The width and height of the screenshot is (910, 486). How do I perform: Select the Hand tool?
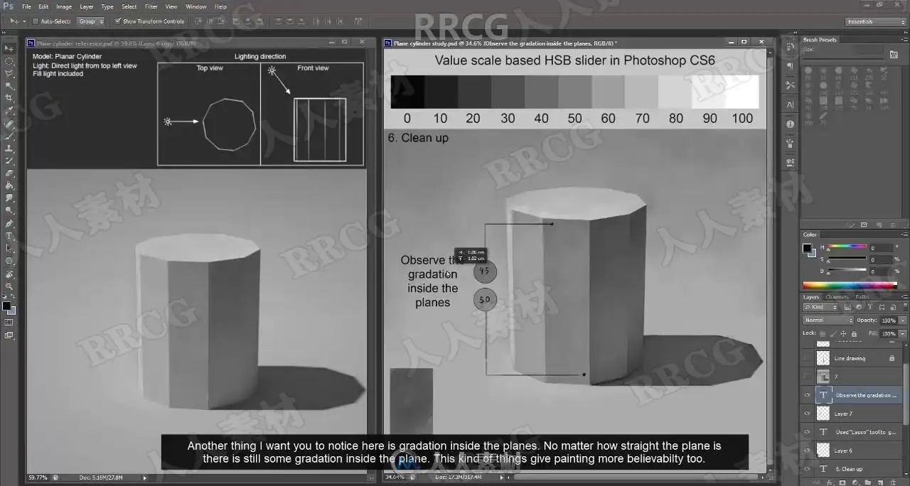pyautogui.click(x=9, y=274)
